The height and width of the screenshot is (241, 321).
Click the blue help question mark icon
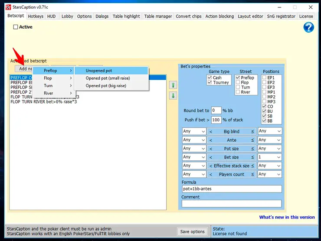[x=308, y=27]
